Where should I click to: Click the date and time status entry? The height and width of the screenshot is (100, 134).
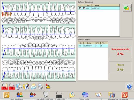point(50,99)
